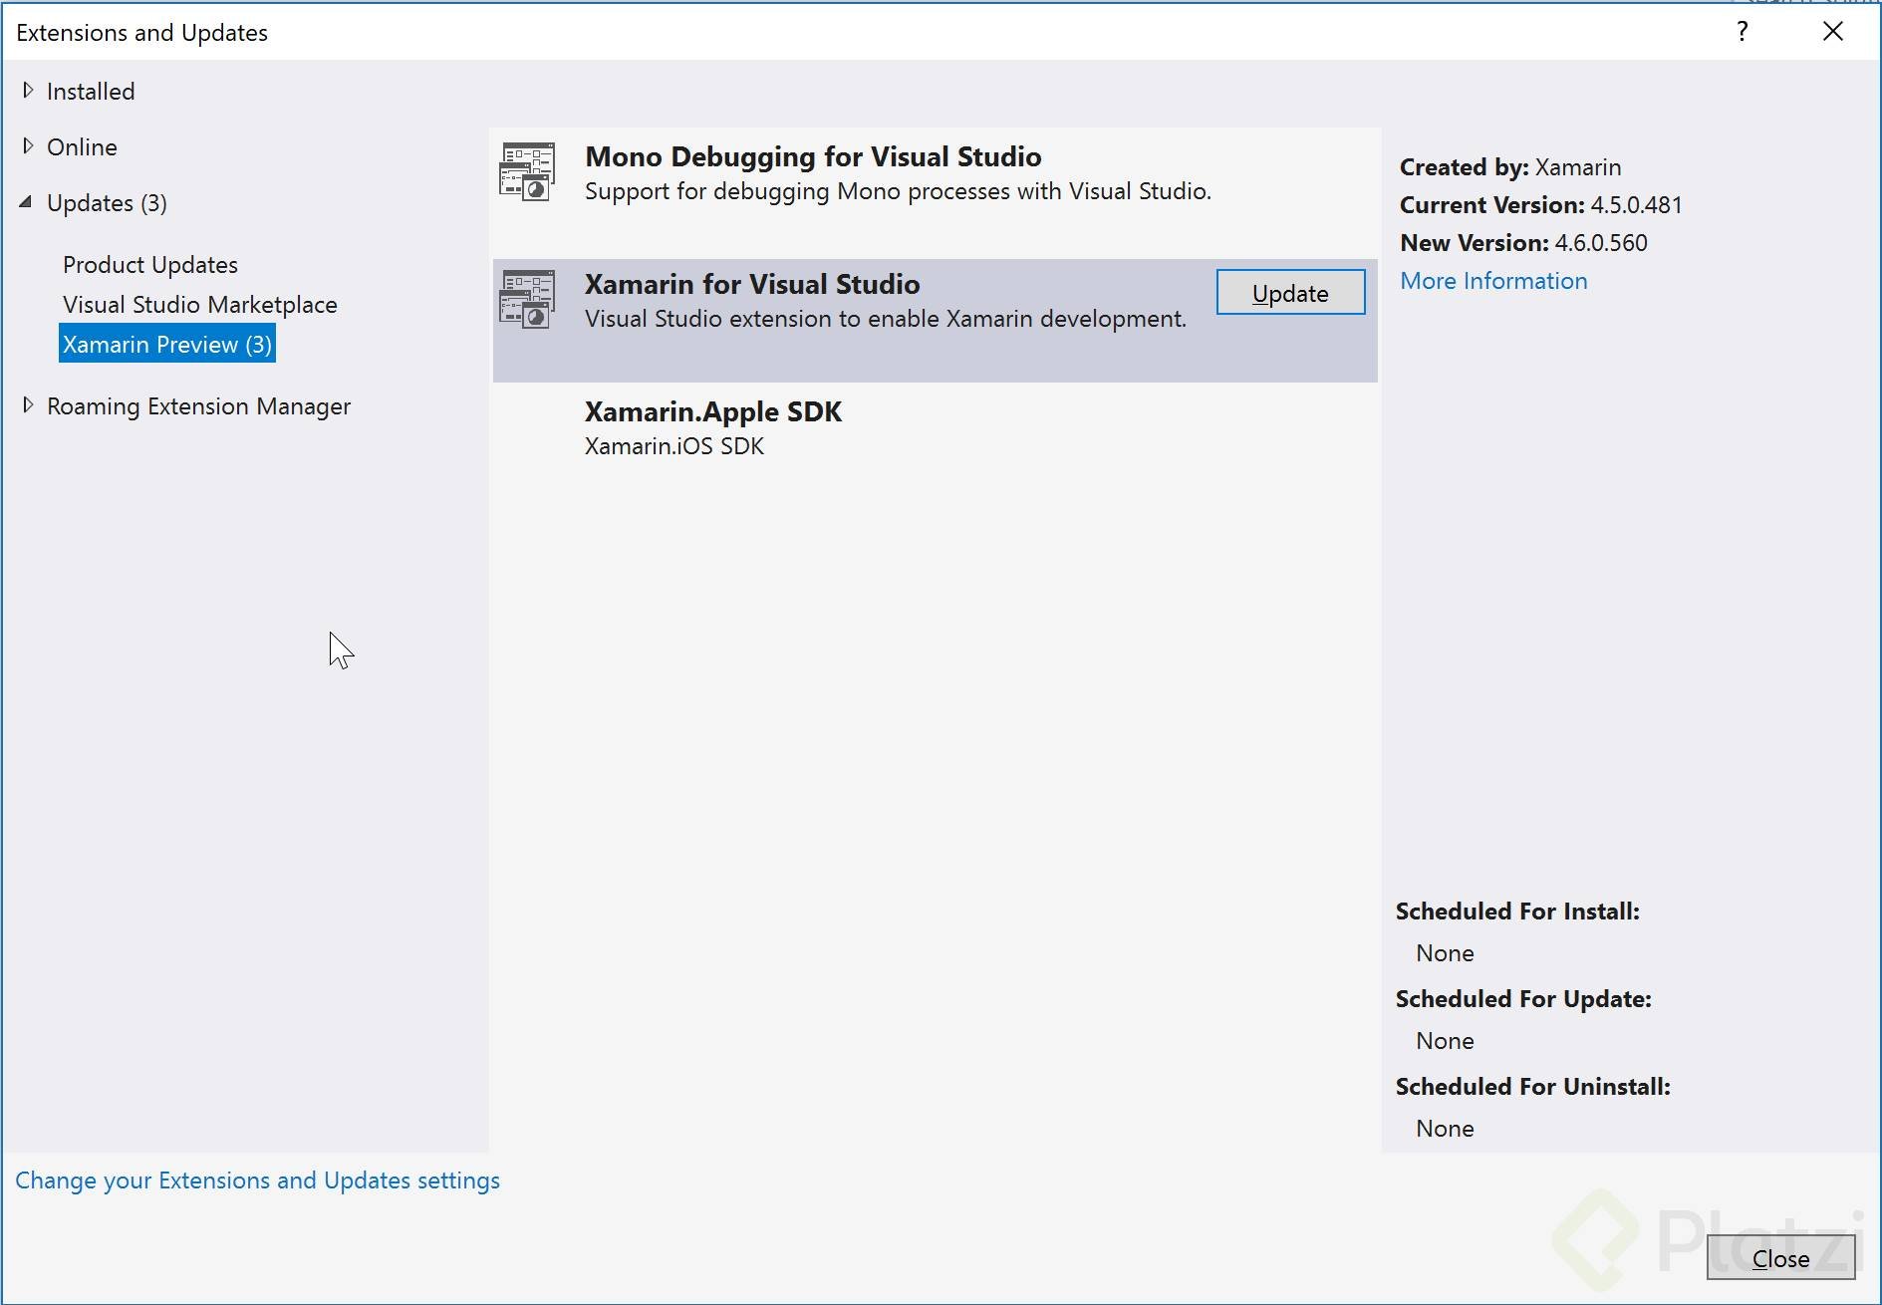Select Xamarin Preview (3) in the sidebar
Screen dimensions: 1882x1305
[x=165, y=344]
